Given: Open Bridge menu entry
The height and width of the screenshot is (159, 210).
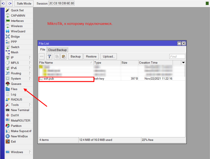Looking at the screenshot, I should click(x=19, y=37).
